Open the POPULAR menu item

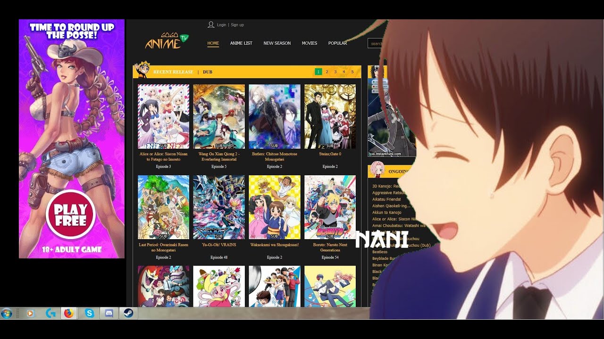point(337,43)
